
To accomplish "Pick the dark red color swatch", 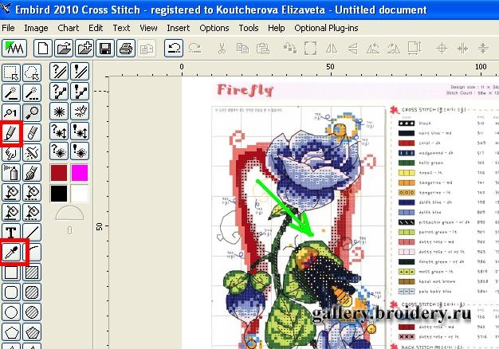I will coord(59,173).
